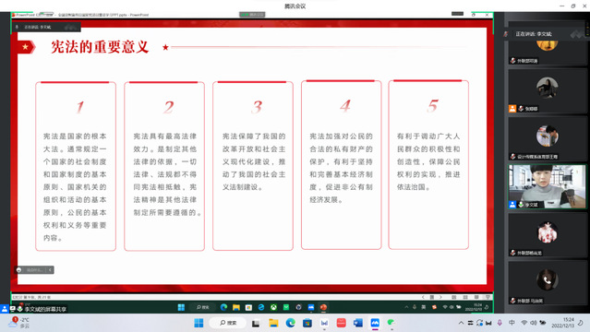This screenshot has height=332, width=590.
Task: Open volume control in the host tray
Action: click(x=533, y=323)
